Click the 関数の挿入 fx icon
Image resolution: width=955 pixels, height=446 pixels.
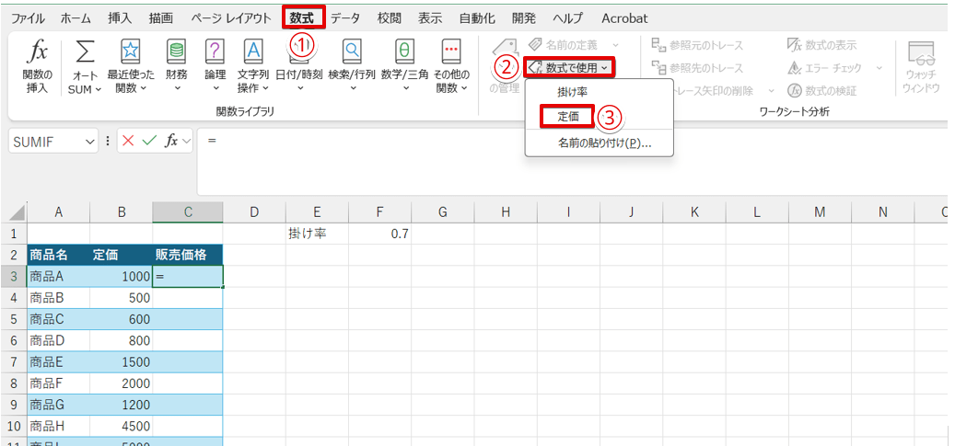click(38, 53)
